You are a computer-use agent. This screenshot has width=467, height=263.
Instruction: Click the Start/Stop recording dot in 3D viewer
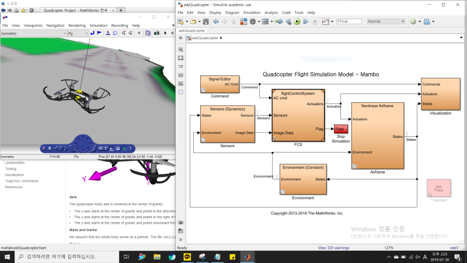point(139,33)
